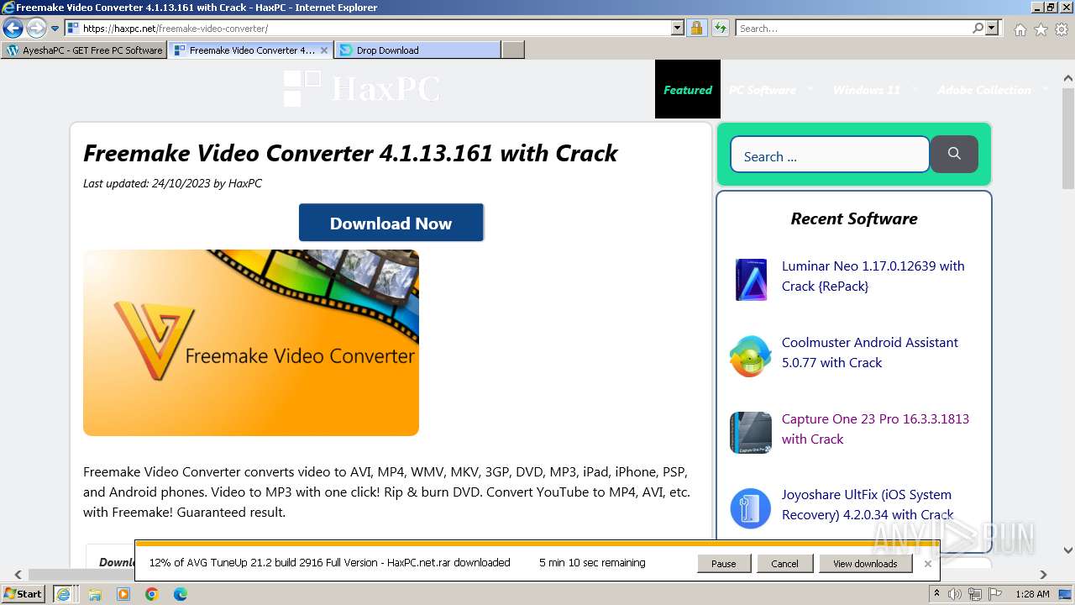The image size is (1075, 605).
Task: Click the vertical scrollbar down arrow
Action: click(x=1068, y=550)
